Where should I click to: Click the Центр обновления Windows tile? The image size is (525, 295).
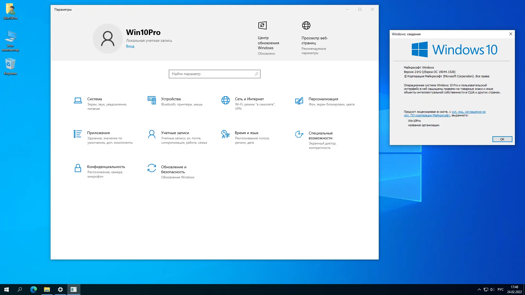(x=268, y=38)
